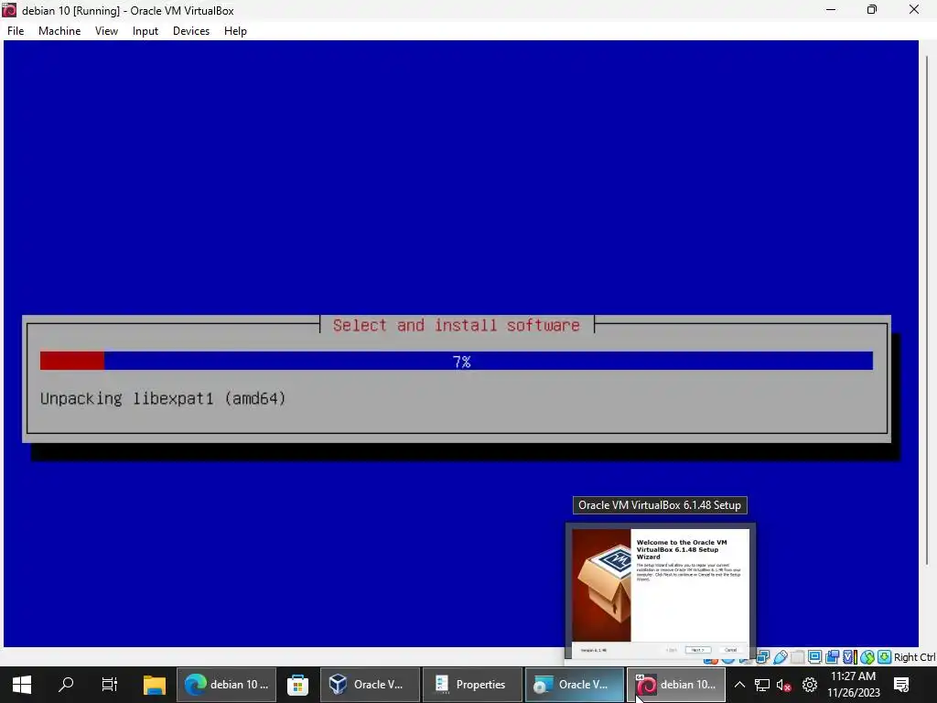The width and height of the screenshot is (937, 703).
Task: Open the Action Center notifications icon
Action: click(901, 685)
